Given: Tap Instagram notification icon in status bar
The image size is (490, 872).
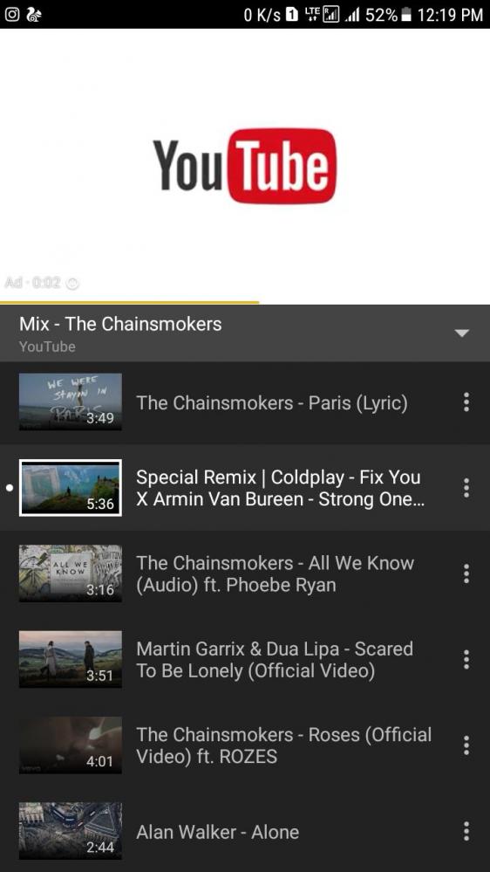Looking at the screenshot, I should tap(11, 15).
